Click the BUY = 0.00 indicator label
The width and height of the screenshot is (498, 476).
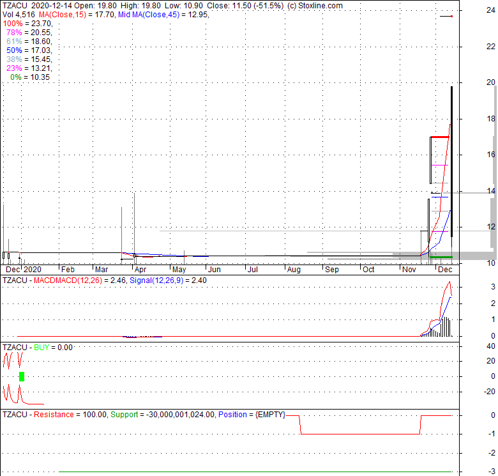point(54,348)
